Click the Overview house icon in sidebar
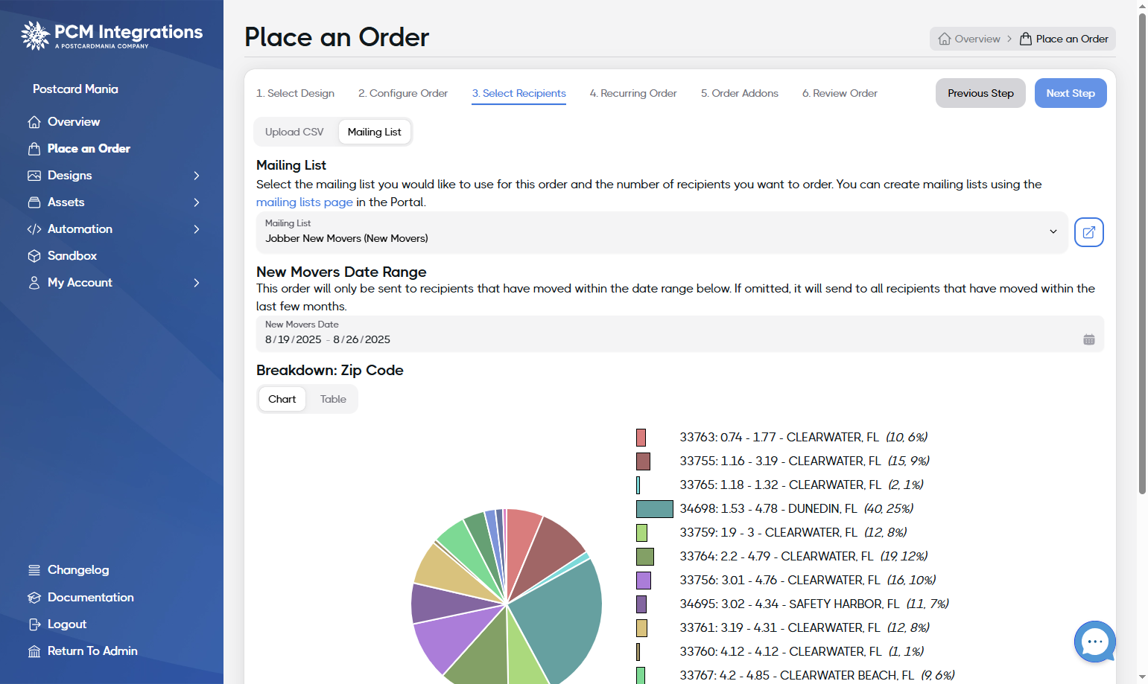 pyautogui.click(x=34, y=122)
